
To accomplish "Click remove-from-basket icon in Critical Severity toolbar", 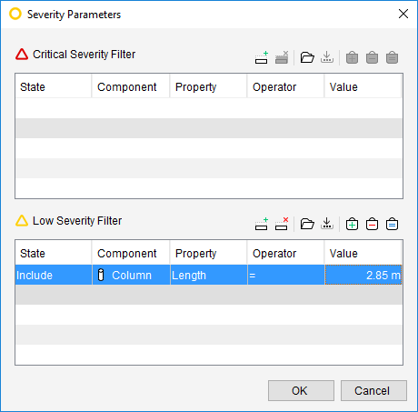I will tap(372, 57).
